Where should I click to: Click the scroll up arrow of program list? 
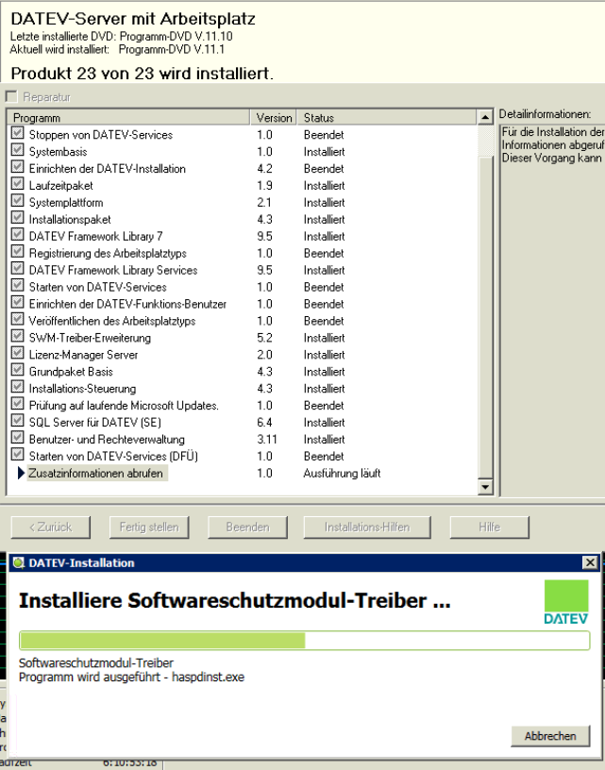tap(485, 117)
